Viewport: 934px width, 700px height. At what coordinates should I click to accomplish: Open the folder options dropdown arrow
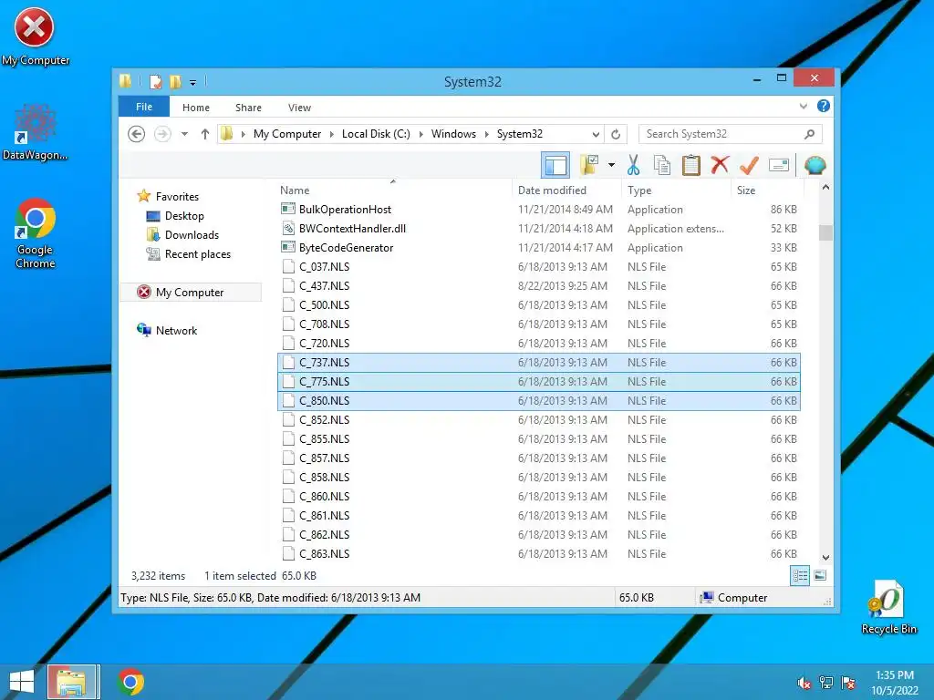click(x=611, y=165)
